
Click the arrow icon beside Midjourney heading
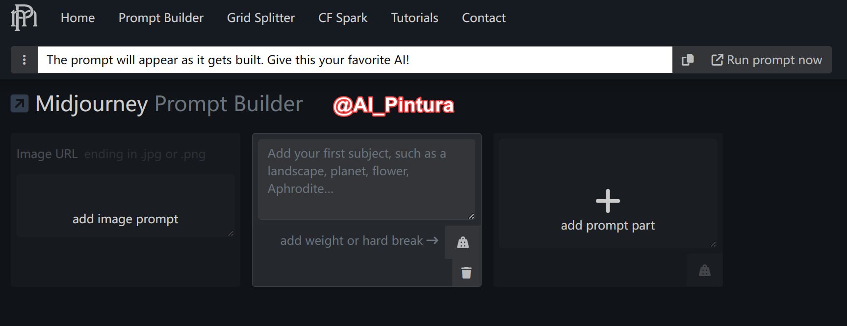(x=20, y=104)
